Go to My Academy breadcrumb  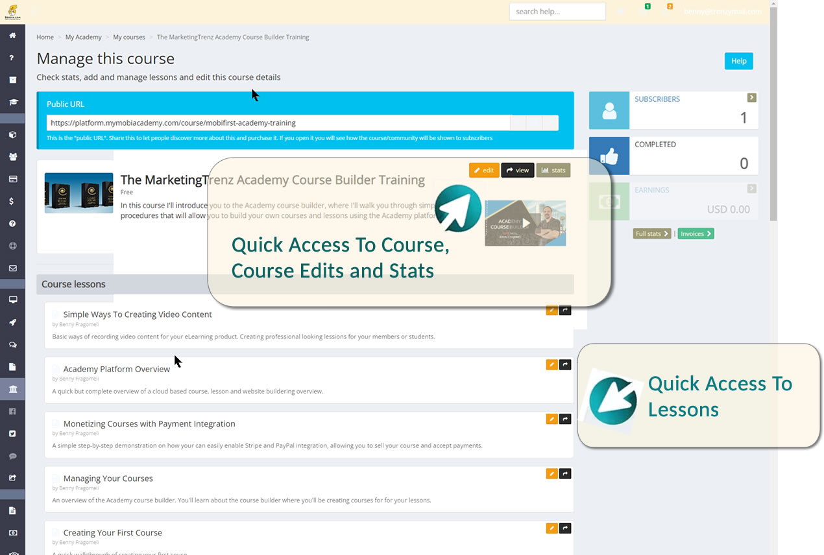coord(83,37)
